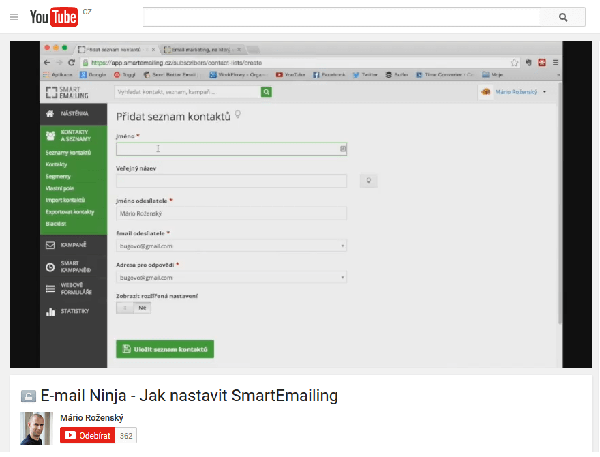
Task: Click the lightbulb hint beside page title
Action: [x=238, y=115]
